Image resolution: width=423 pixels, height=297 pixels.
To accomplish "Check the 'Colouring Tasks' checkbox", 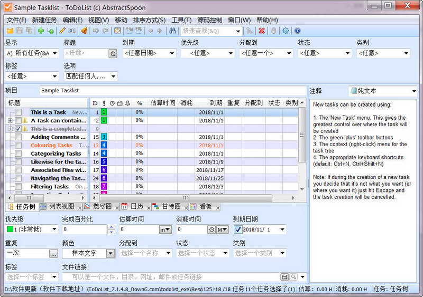I will [19, 146].
